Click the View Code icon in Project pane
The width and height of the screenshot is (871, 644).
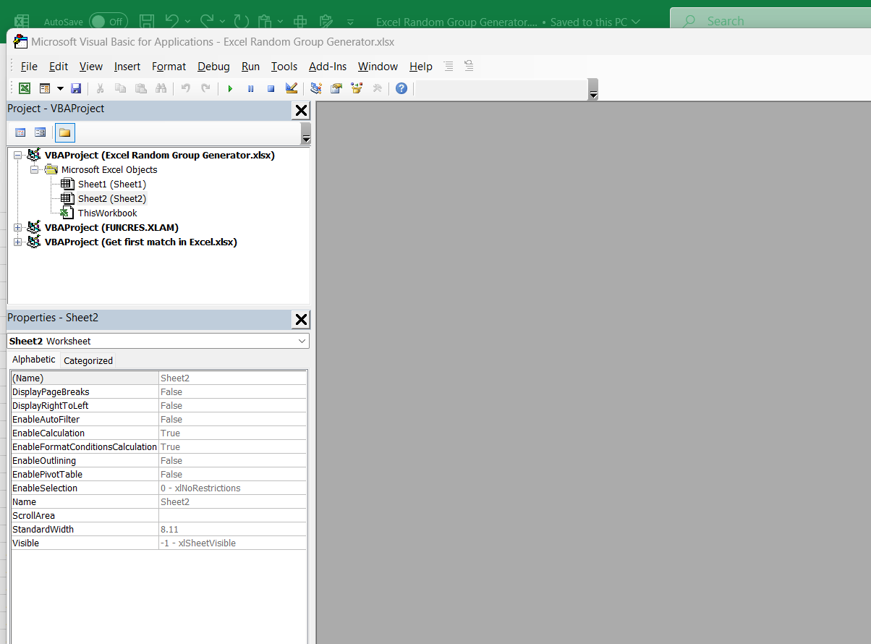pyautogui.click(x=20, y=132)
